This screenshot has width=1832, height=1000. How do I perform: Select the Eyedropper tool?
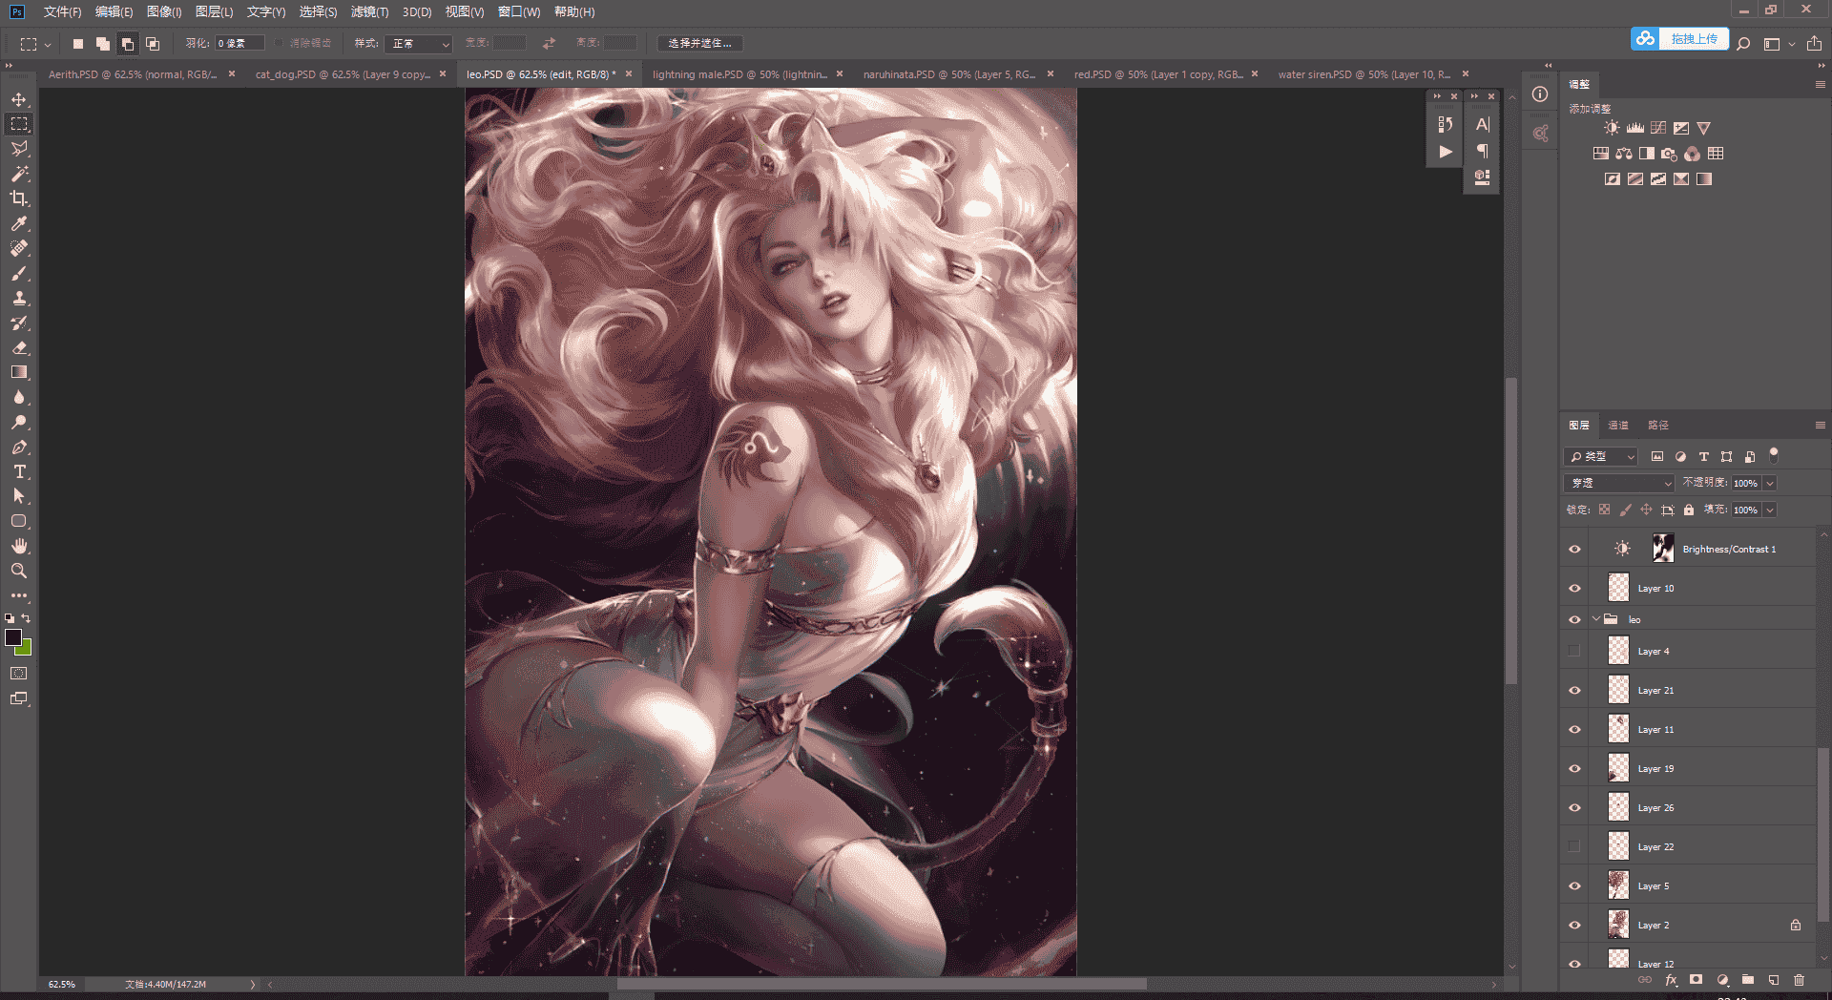[x=19, y=223]
